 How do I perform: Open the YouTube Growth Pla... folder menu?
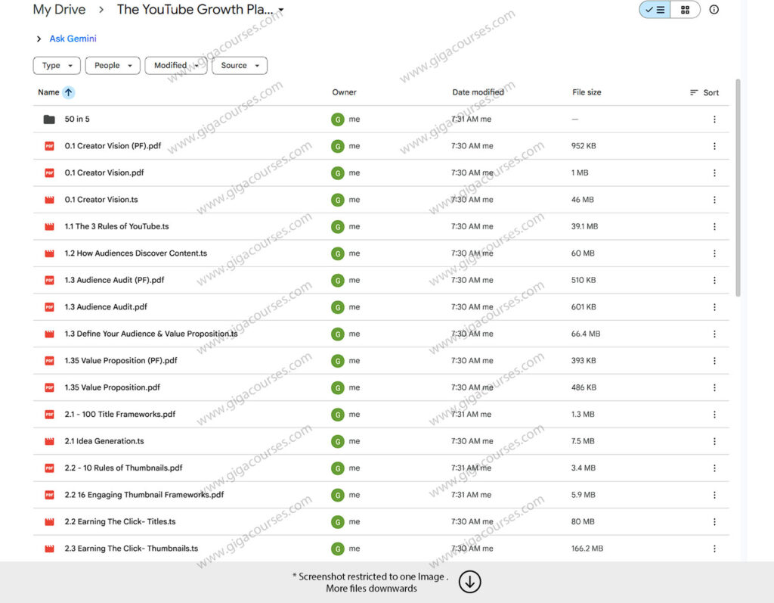point(280,10)
